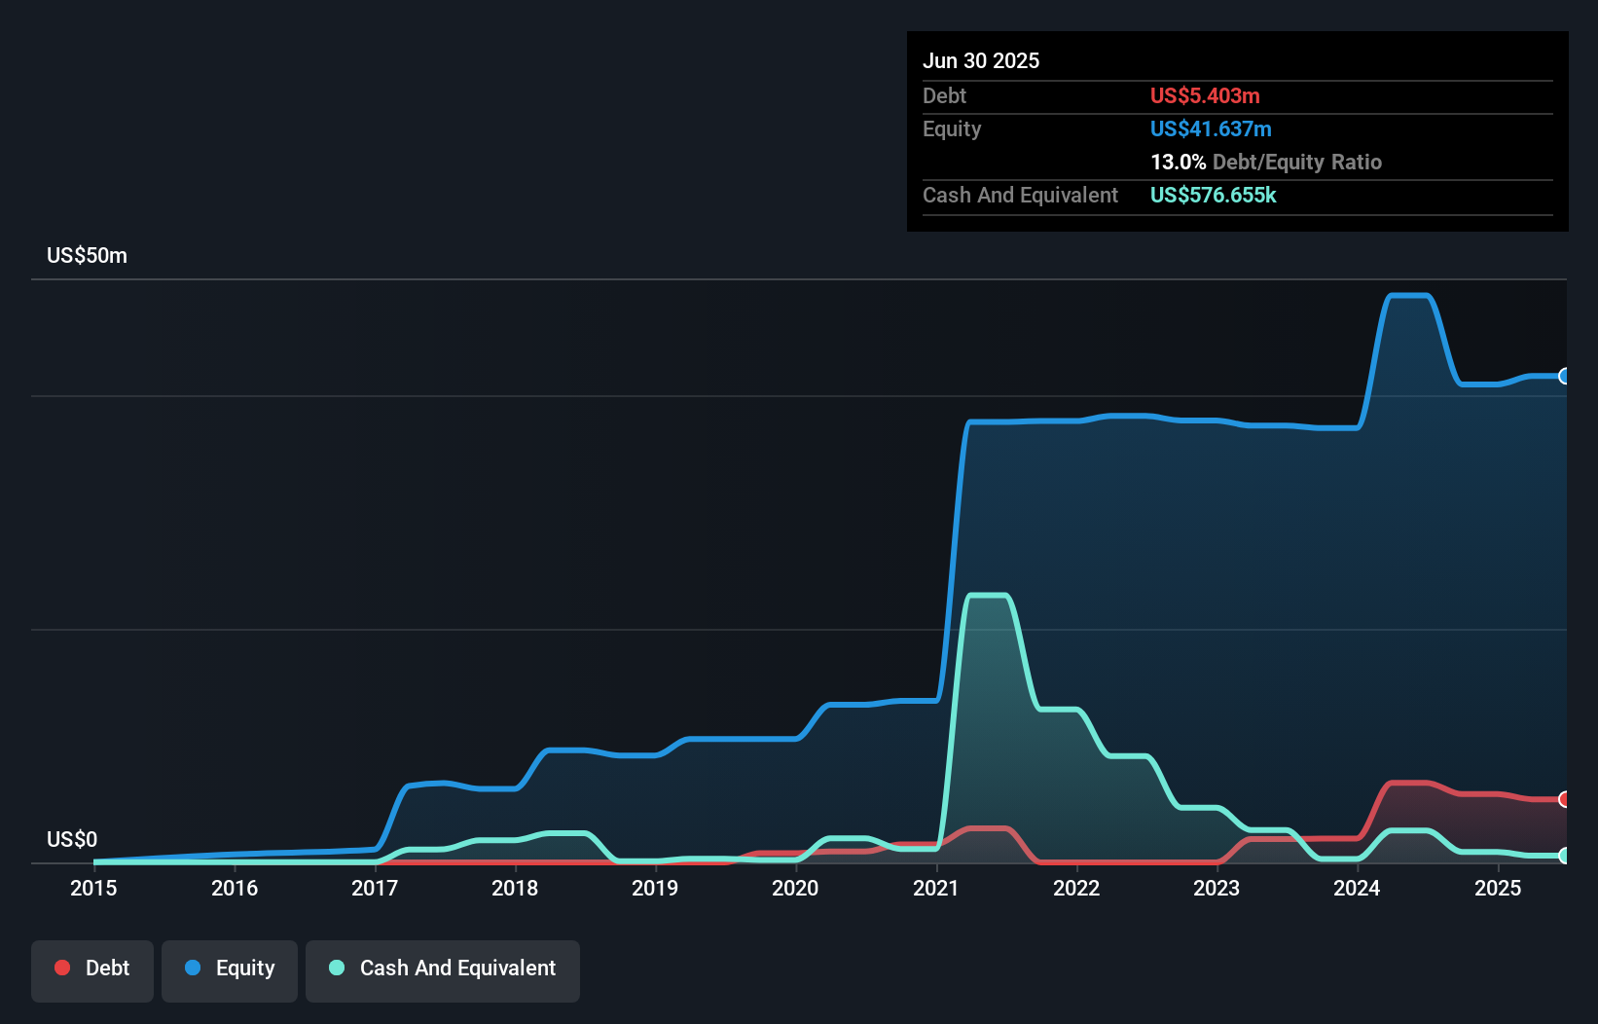Click the US$5.403m debt value
The height and width of the screenshot is (1024, 1598).
pos(1205,95)
